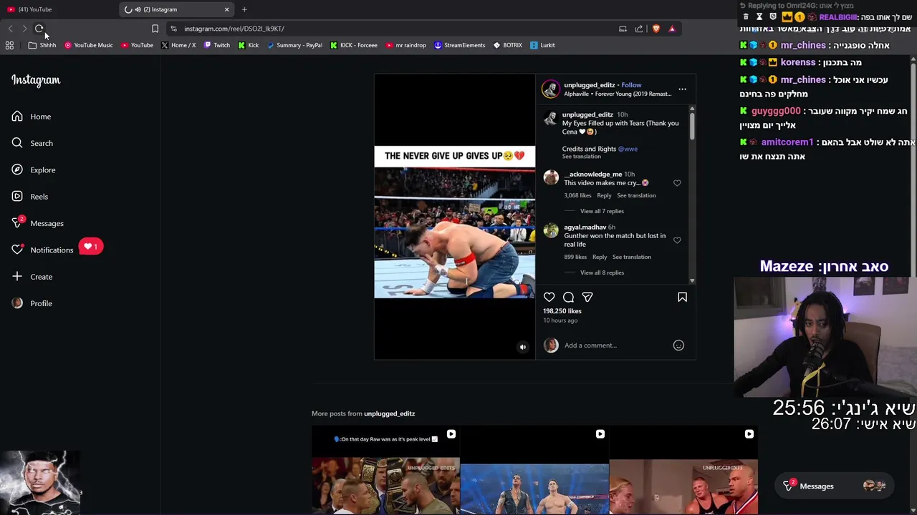Click the instagram.com URL address field
This screenshot has width=917, height=515.
234,29
